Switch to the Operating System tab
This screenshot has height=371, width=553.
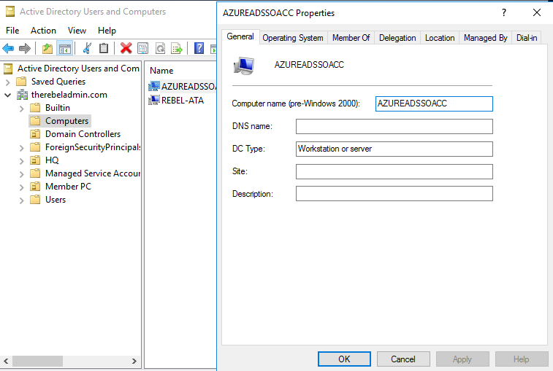pos(293,38)
